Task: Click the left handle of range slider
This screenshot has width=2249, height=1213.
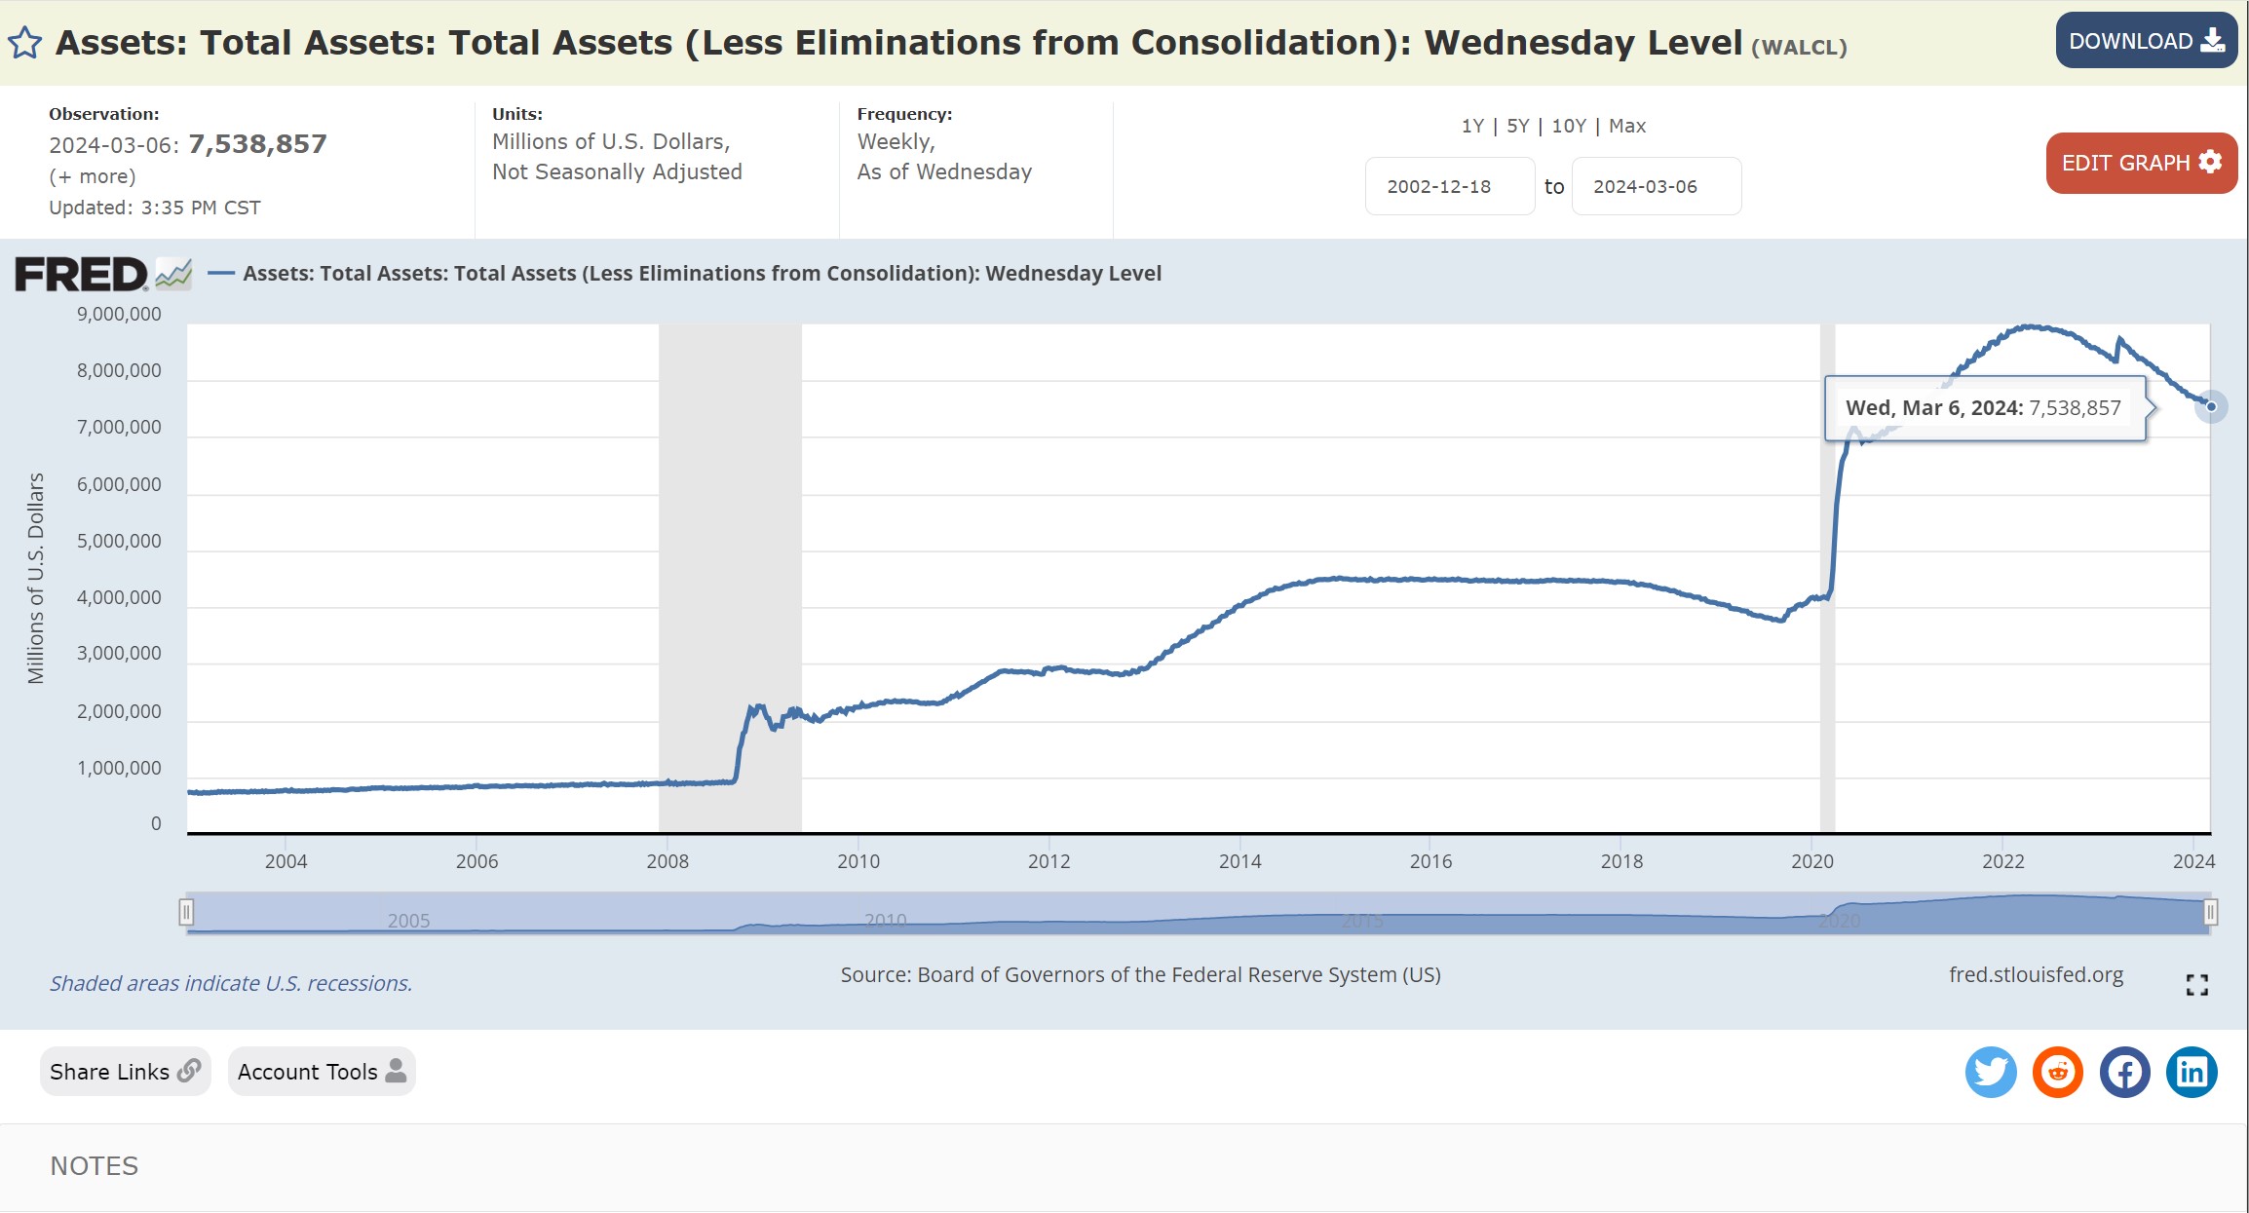Action: (x=186, y=912)
